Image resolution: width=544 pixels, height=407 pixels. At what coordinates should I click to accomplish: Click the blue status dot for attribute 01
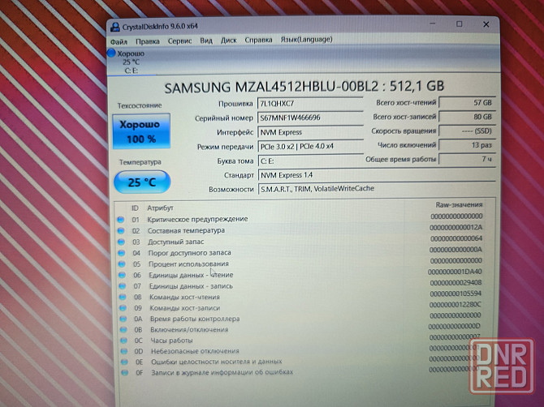point(120,220)
